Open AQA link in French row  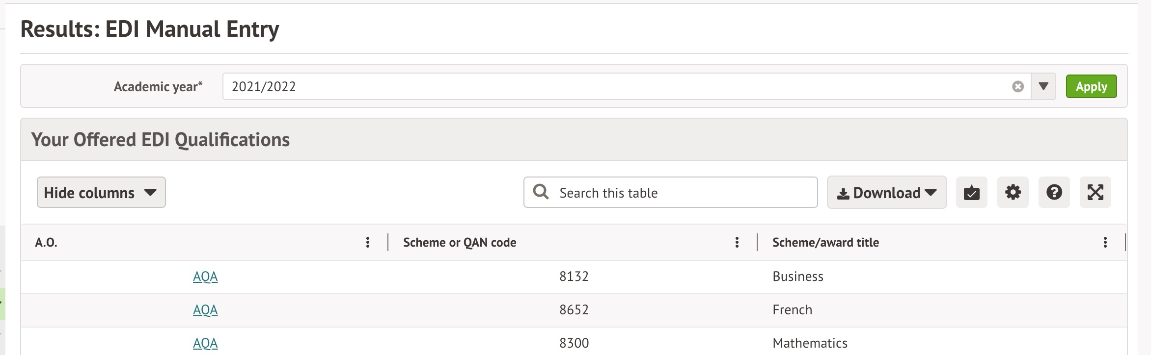click(x=205, y=310)
